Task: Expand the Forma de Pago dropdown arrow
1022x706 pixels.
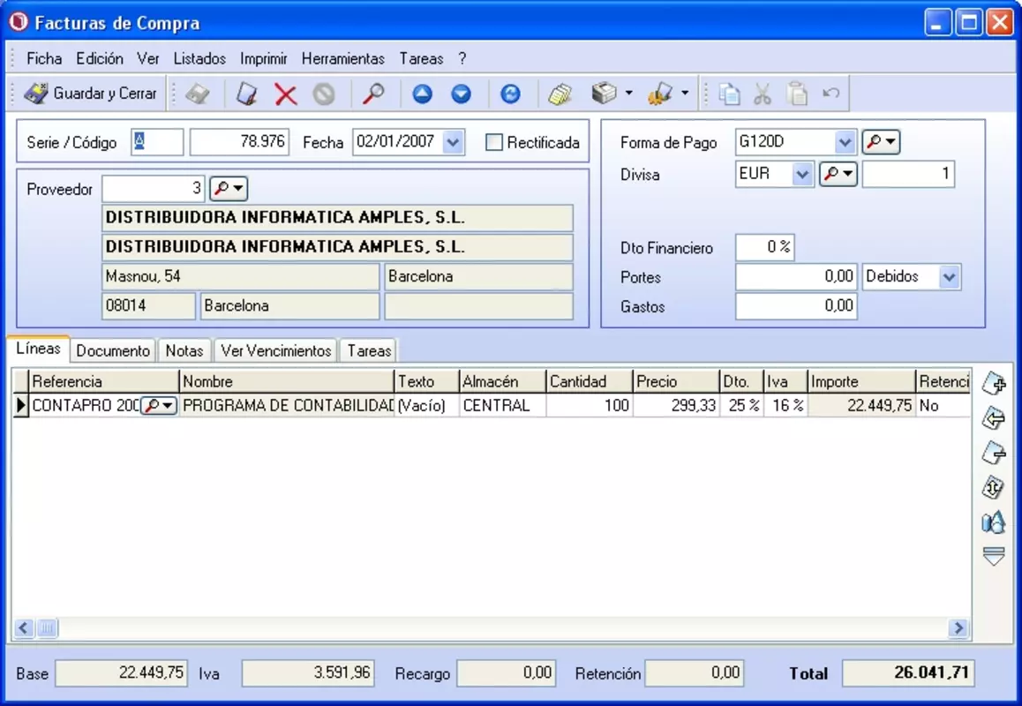Action: pos(845,141)
